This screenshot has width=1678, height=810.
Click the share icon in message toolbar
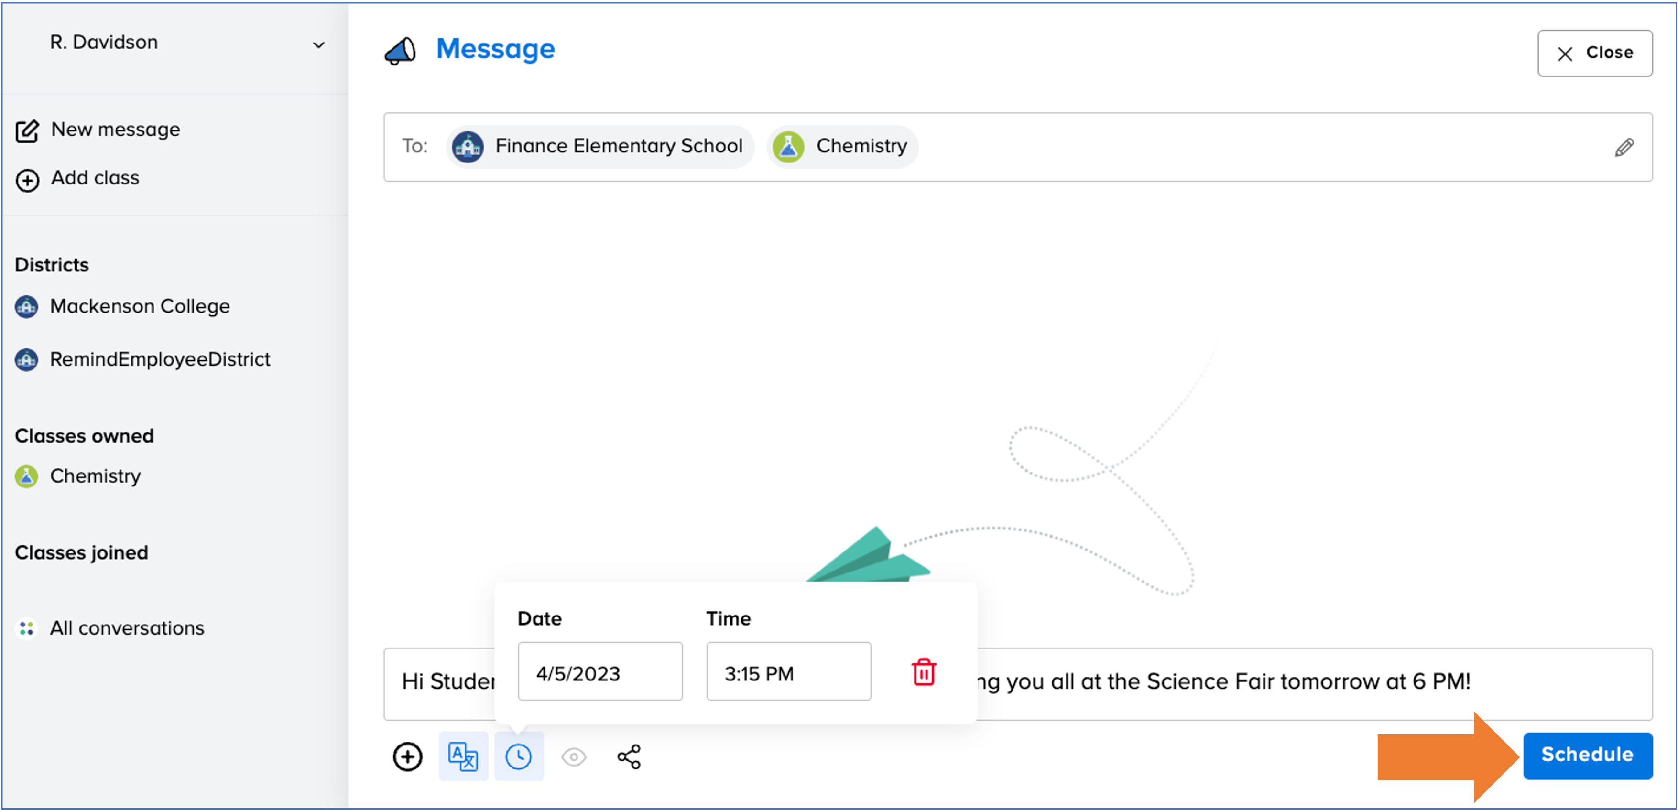point(629,756)
